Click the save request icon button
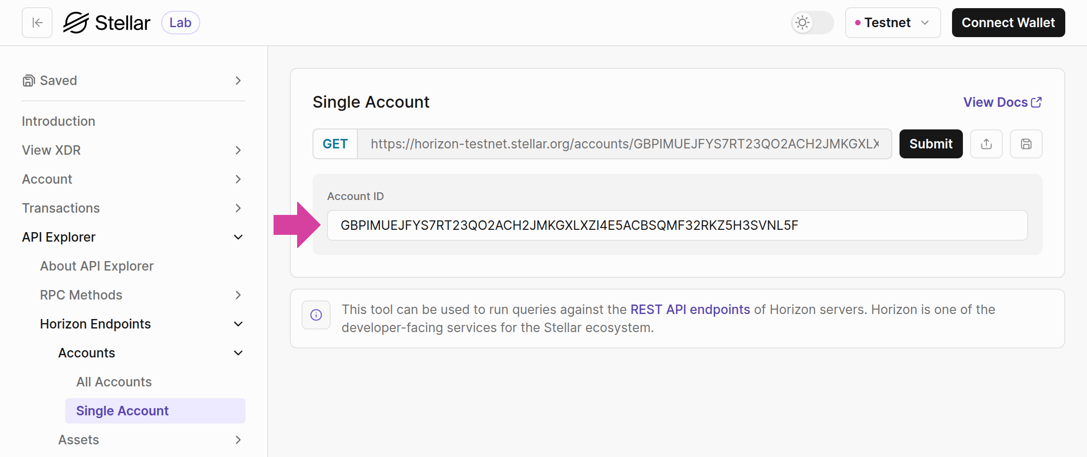 pos(1026,144)
